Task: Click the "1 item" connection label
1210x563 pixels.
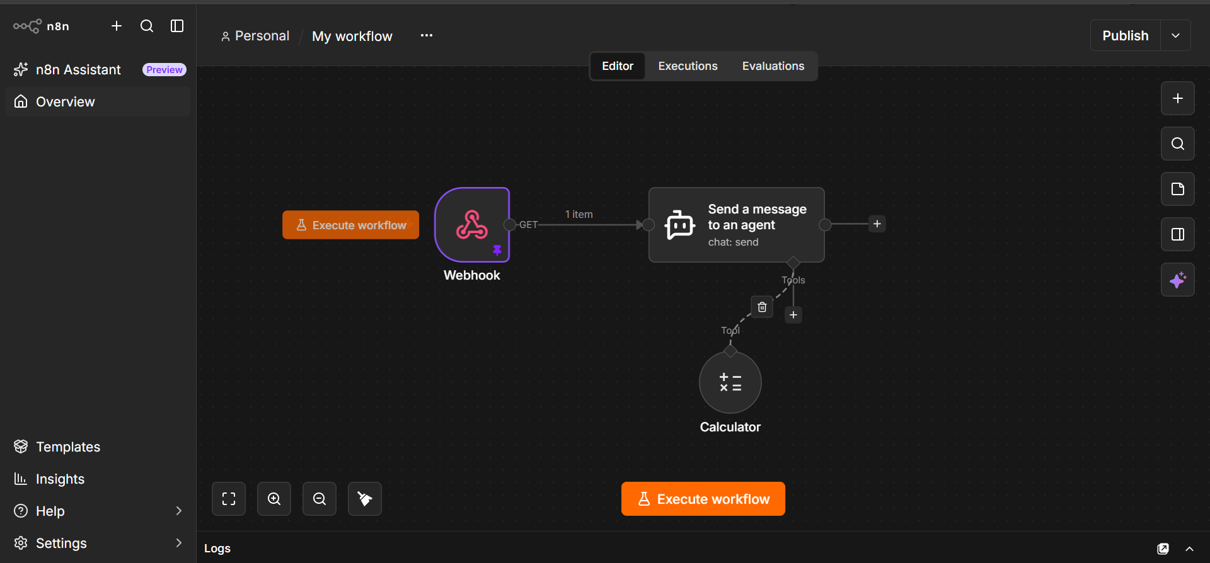Action: pos(579,214)
